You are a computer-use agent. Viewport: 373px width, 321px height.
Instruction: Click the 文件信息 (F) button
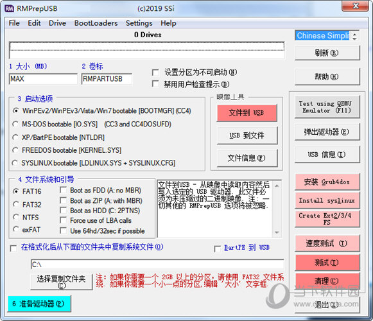(x=247, y=158)
